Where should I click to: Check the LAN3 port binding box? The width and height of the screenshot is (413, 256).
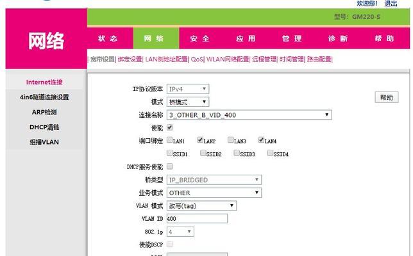(x=231, y=140)
